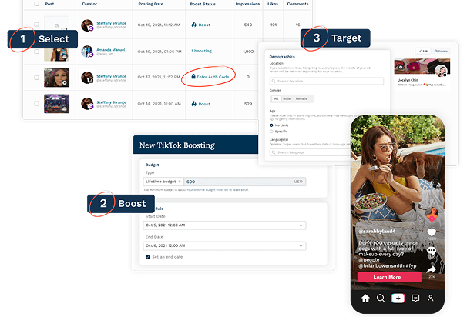This screenshot has width=467, height=317.
Task: Open the Lifetime budget type dropdown
Action: (x=163, y=181)
